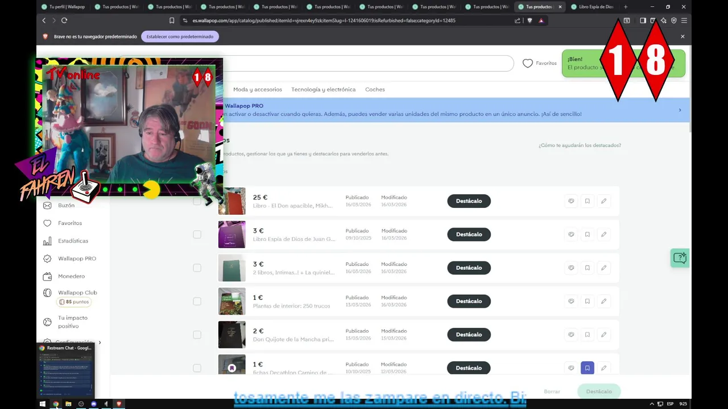Show hidden system tray icons

[652, 404]
